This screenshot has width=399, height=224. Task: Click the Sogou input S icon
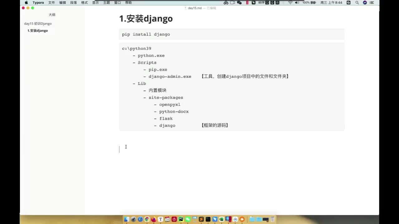tap(349, 2)
